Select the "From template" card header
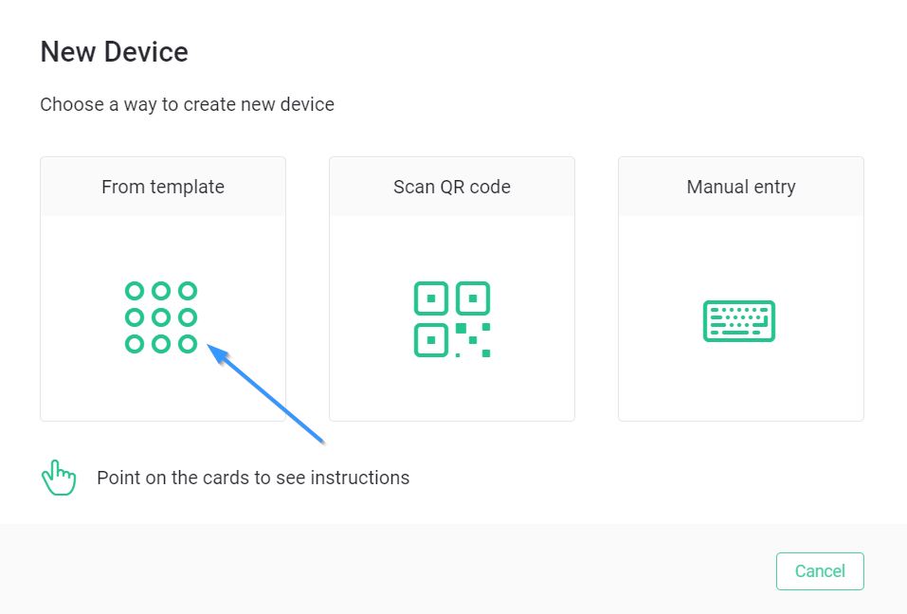This screenshot has width=907, height=614. [163, 187]
